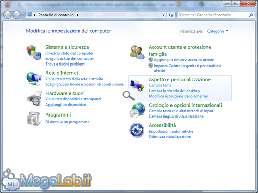Click Aggiungi un dispositivo
258x193 pixels.
[x=66, y=105]
